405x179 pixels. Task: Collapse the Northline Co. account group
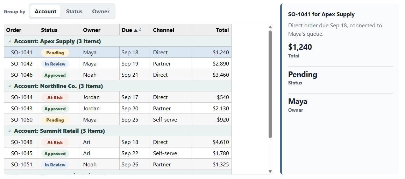pos(9,86)
